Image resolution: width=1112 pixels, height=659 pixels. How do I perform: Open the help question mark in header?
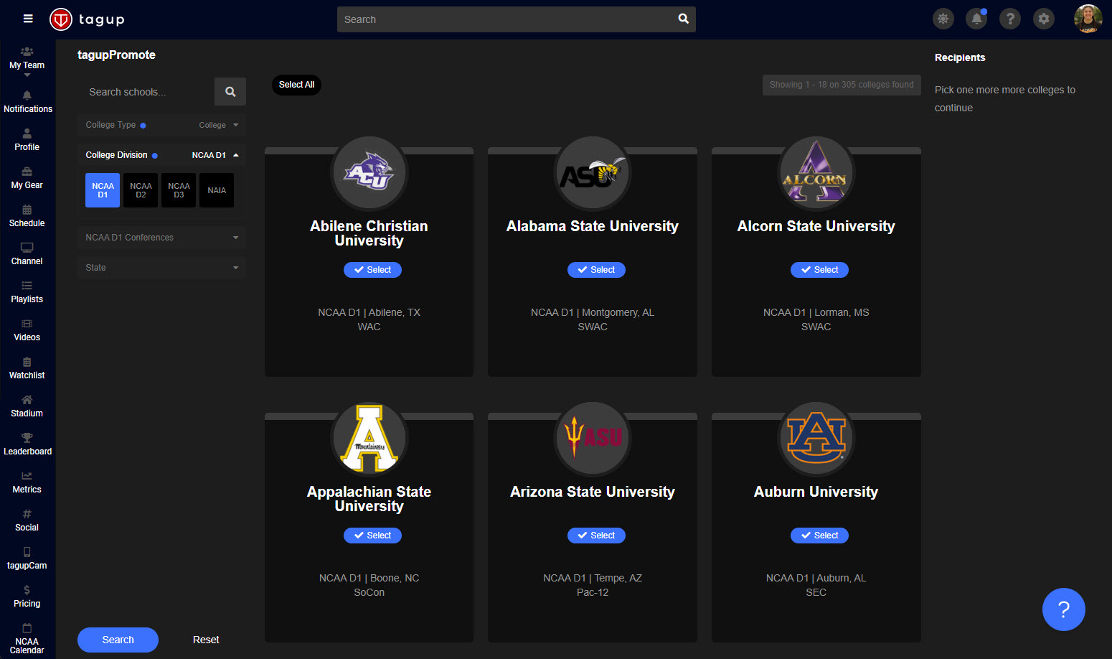click(1010, 19)
